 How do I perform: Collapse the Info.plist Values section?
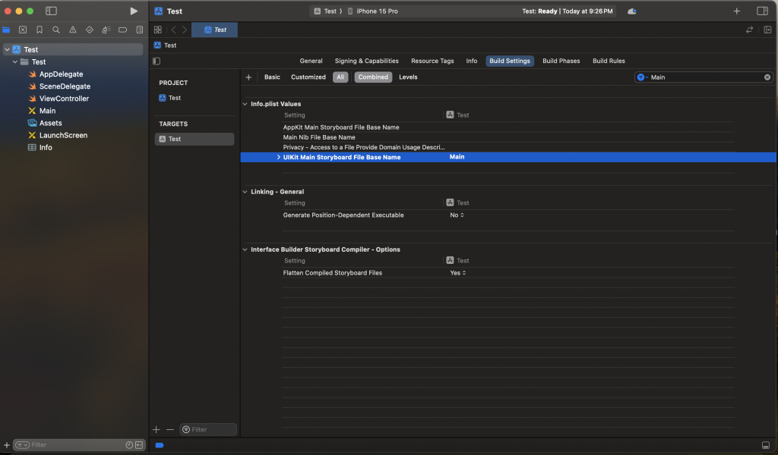click(245, 104)
